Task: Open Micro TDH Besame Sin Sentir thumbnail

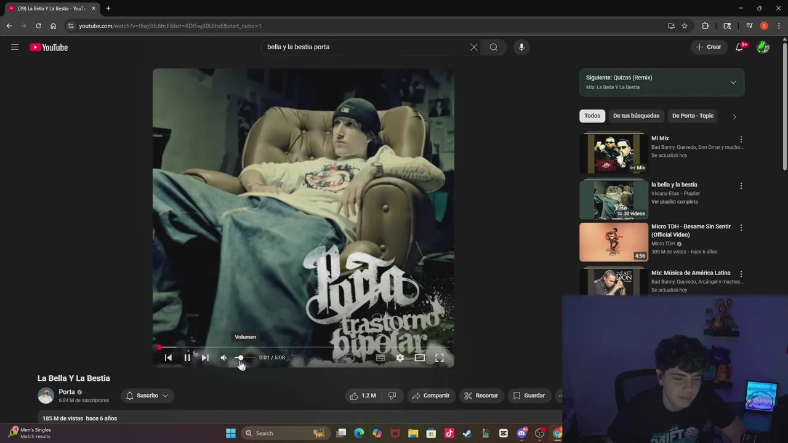Action: [614, 242]
